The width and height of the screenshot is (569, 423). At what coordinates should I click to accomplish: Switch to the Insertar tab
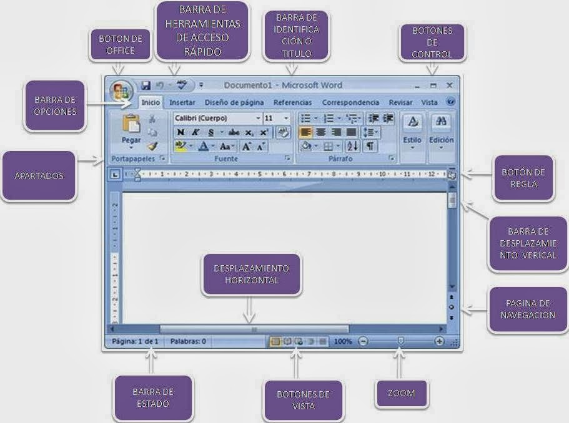pyautogui.click(x=182, y=102)
